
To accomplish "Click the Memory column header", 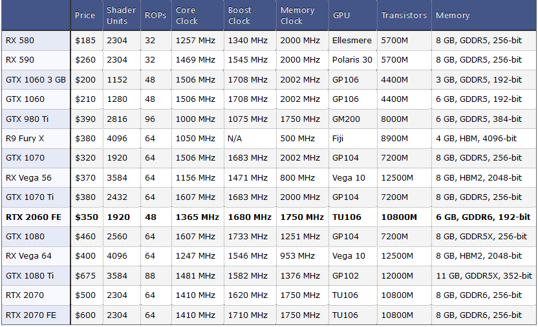I will tap(453, 15).
